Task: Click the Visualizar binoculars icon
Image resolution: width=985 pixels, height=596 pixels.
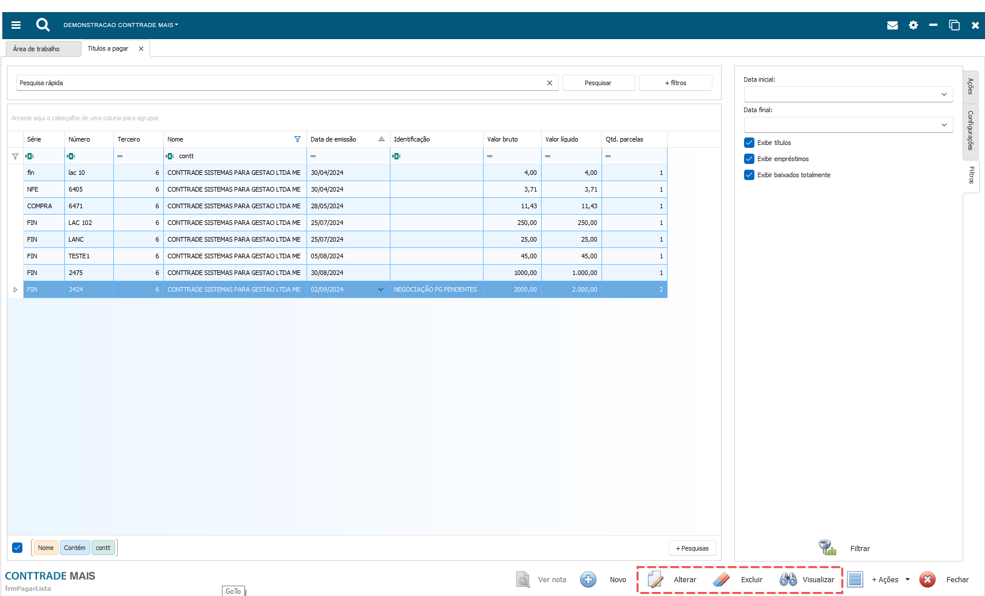Action: 788,579
